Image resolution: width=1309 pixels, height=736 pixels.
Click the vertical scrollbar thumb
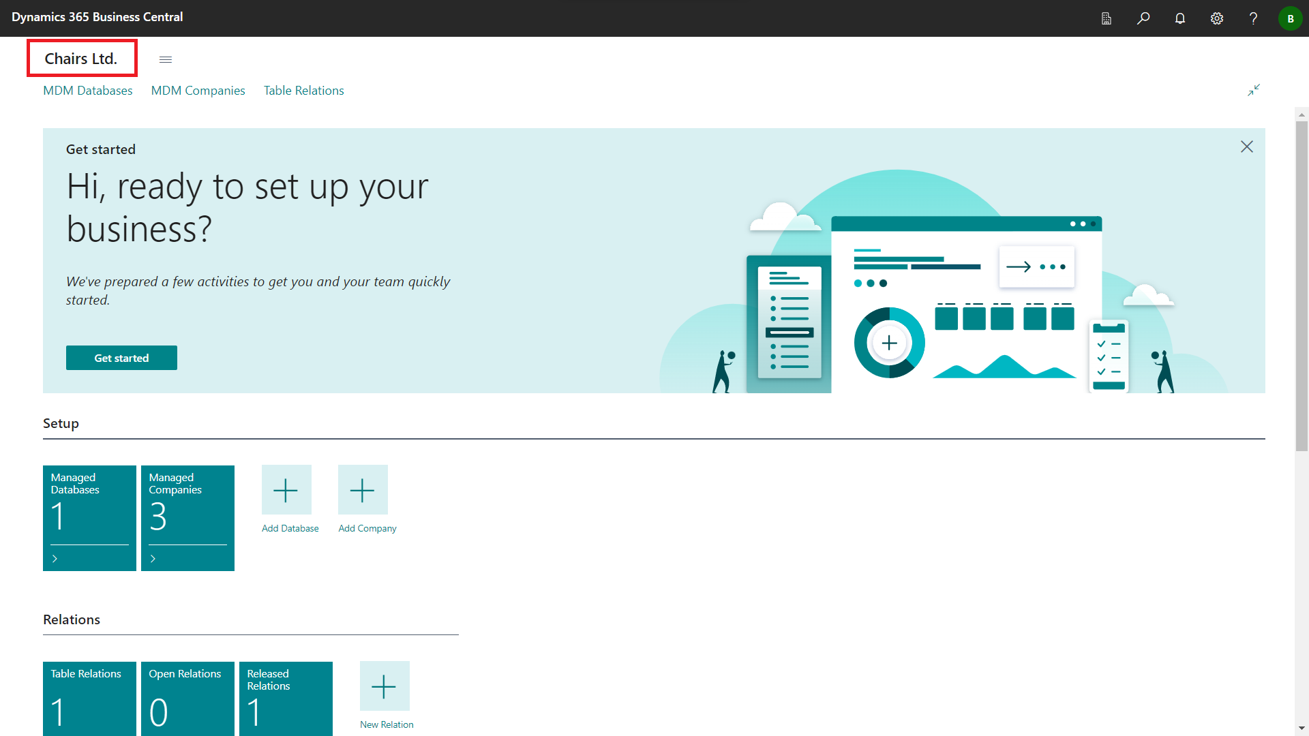coord(1302,286)
